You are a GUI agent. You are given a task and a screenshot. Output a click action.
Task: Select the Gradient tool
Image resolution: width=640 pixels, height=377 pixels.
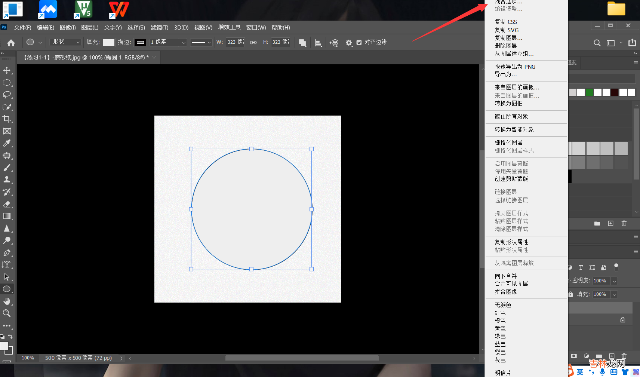pyautogui.click(x=7, y=216)
